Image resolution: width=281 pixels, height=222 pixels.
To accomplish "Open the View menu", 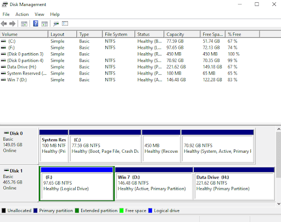I will (x=40, y=14).
